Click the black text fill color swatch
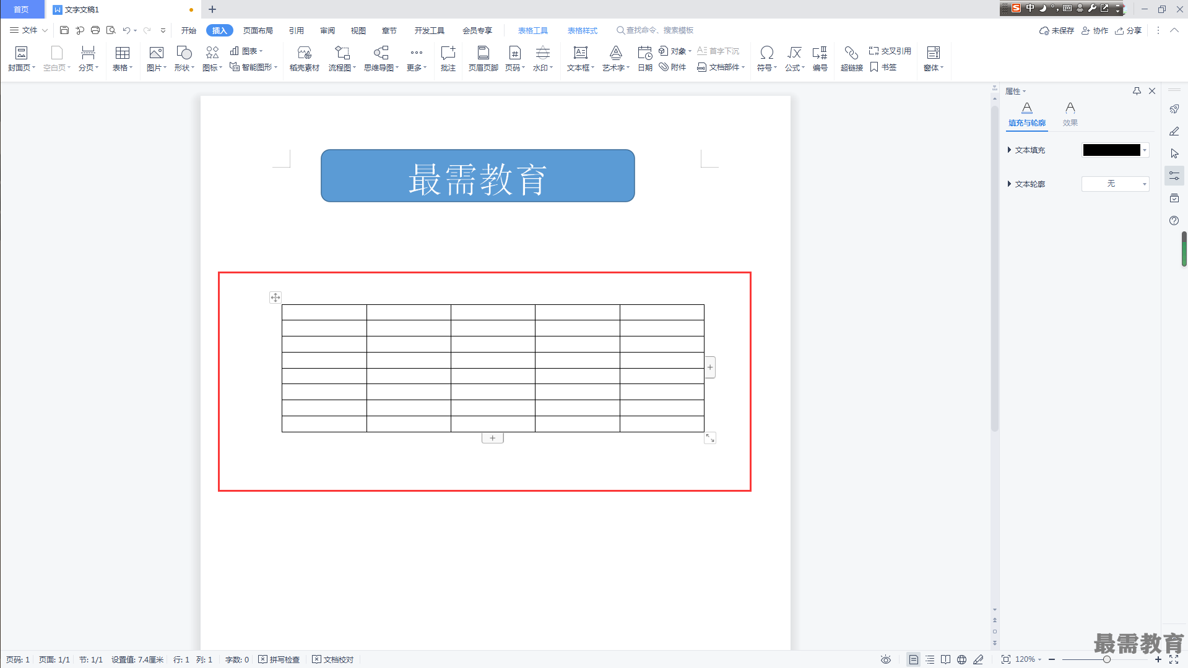 coord(1111,150)
